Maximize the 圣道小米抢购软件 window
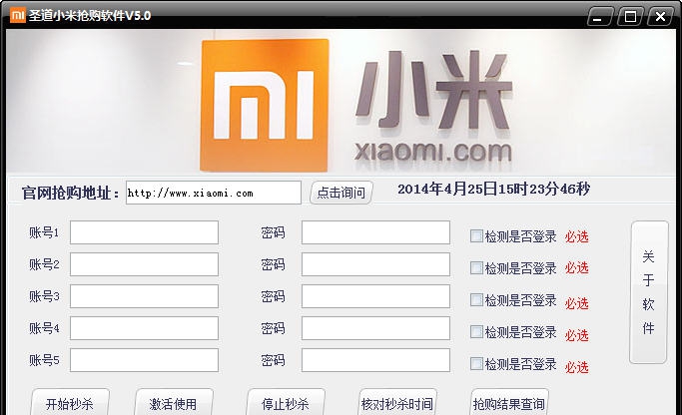The width and height of the screenshot is (682, 415). coord(630,17)
